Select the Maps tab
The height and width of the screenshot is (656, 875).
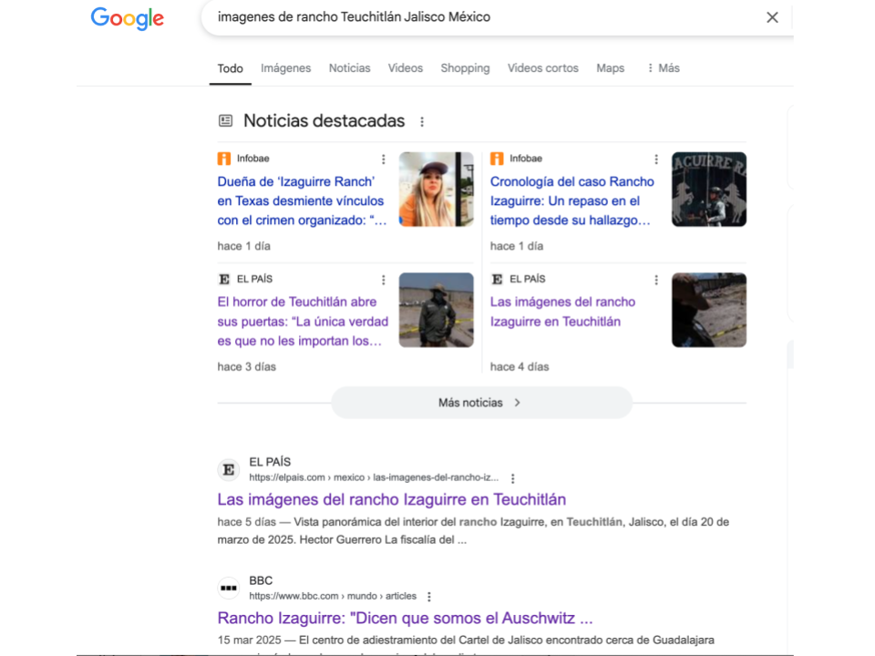[x=610, y=68]
